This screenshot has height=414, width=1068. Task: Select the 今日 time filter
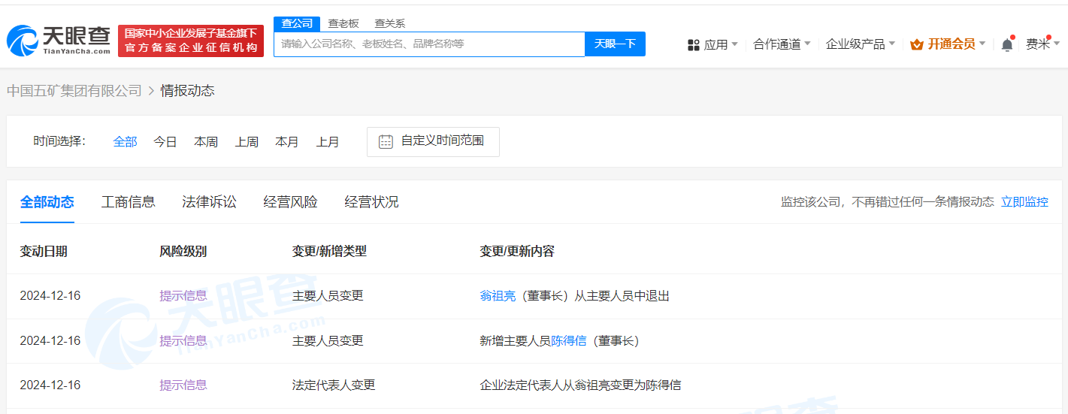click(165, 141)
